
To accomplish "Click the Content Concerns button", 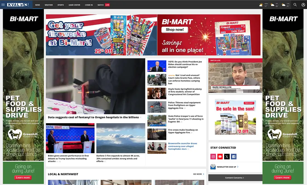I will pos(235,178).
